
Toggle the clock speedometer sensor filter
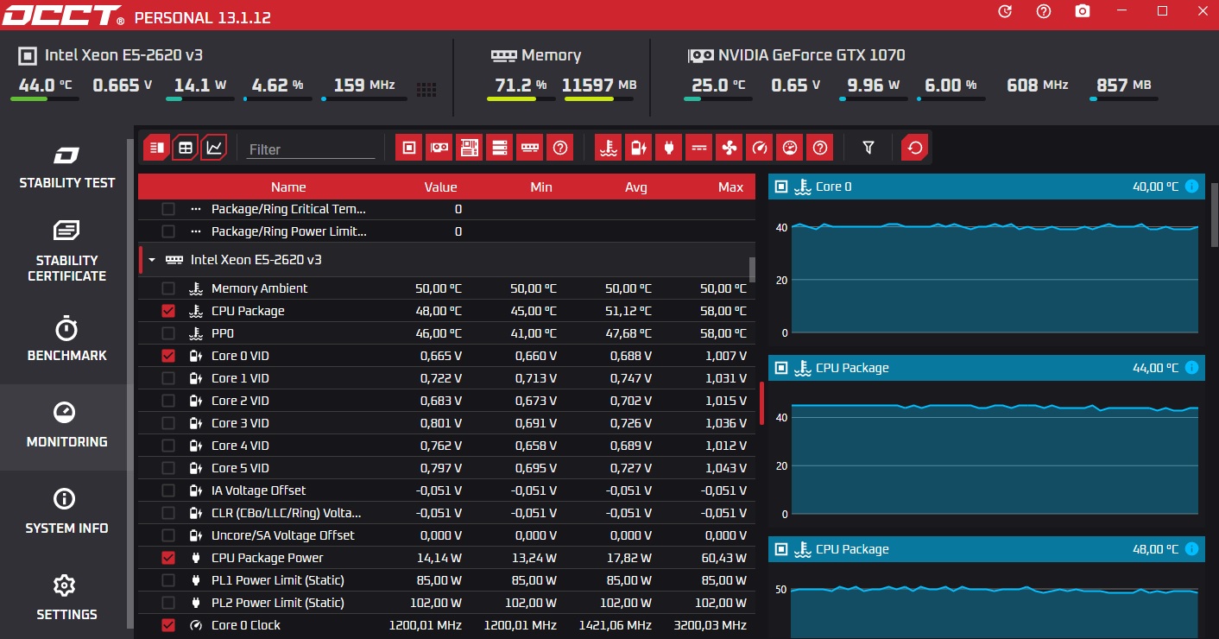(759, 148)
